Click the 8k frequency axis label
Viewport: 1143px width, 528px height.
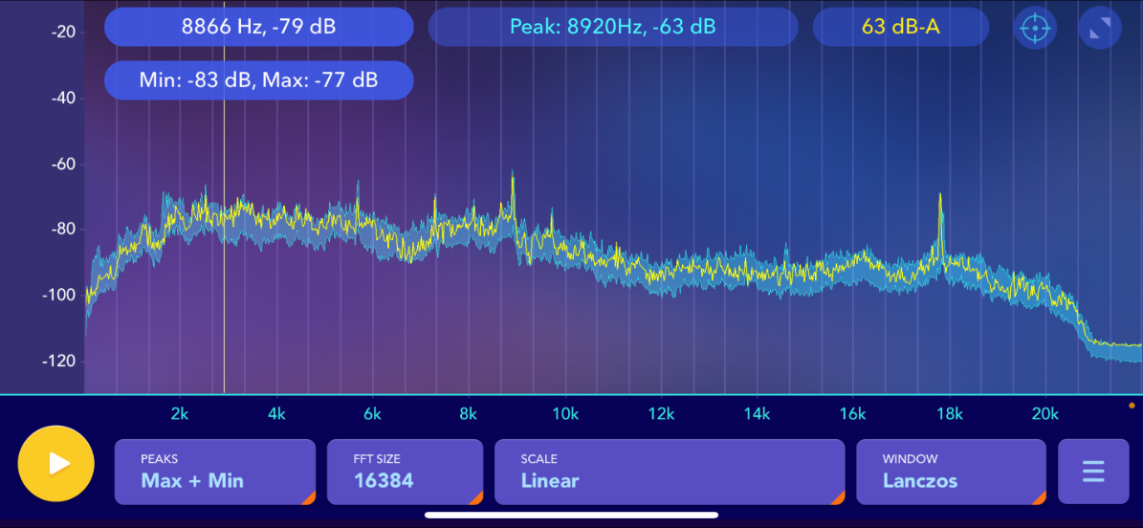pyautogui.click(x=469, y=413)
